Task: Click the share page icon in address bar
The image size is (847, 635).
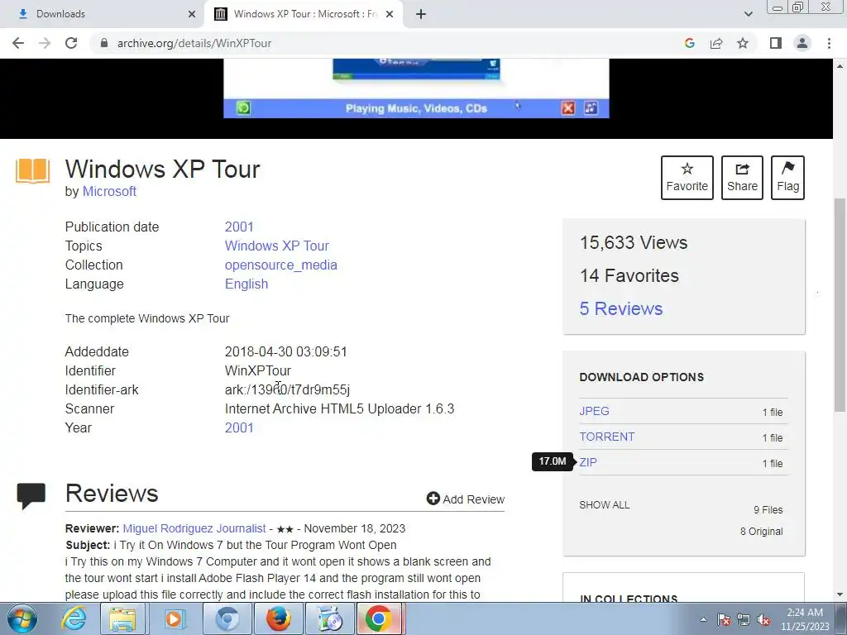Action: (x=716, y=43)
